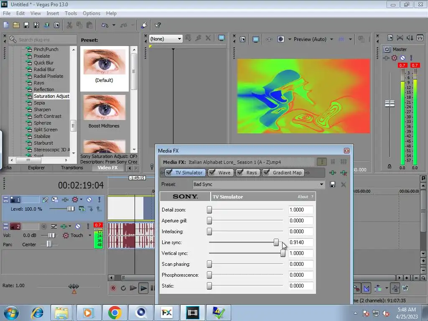The width and height of the screenshot is (428, 321).
Task: Expand the track 1 FX dropdown arrow
Action: click(x=81, y=199)
